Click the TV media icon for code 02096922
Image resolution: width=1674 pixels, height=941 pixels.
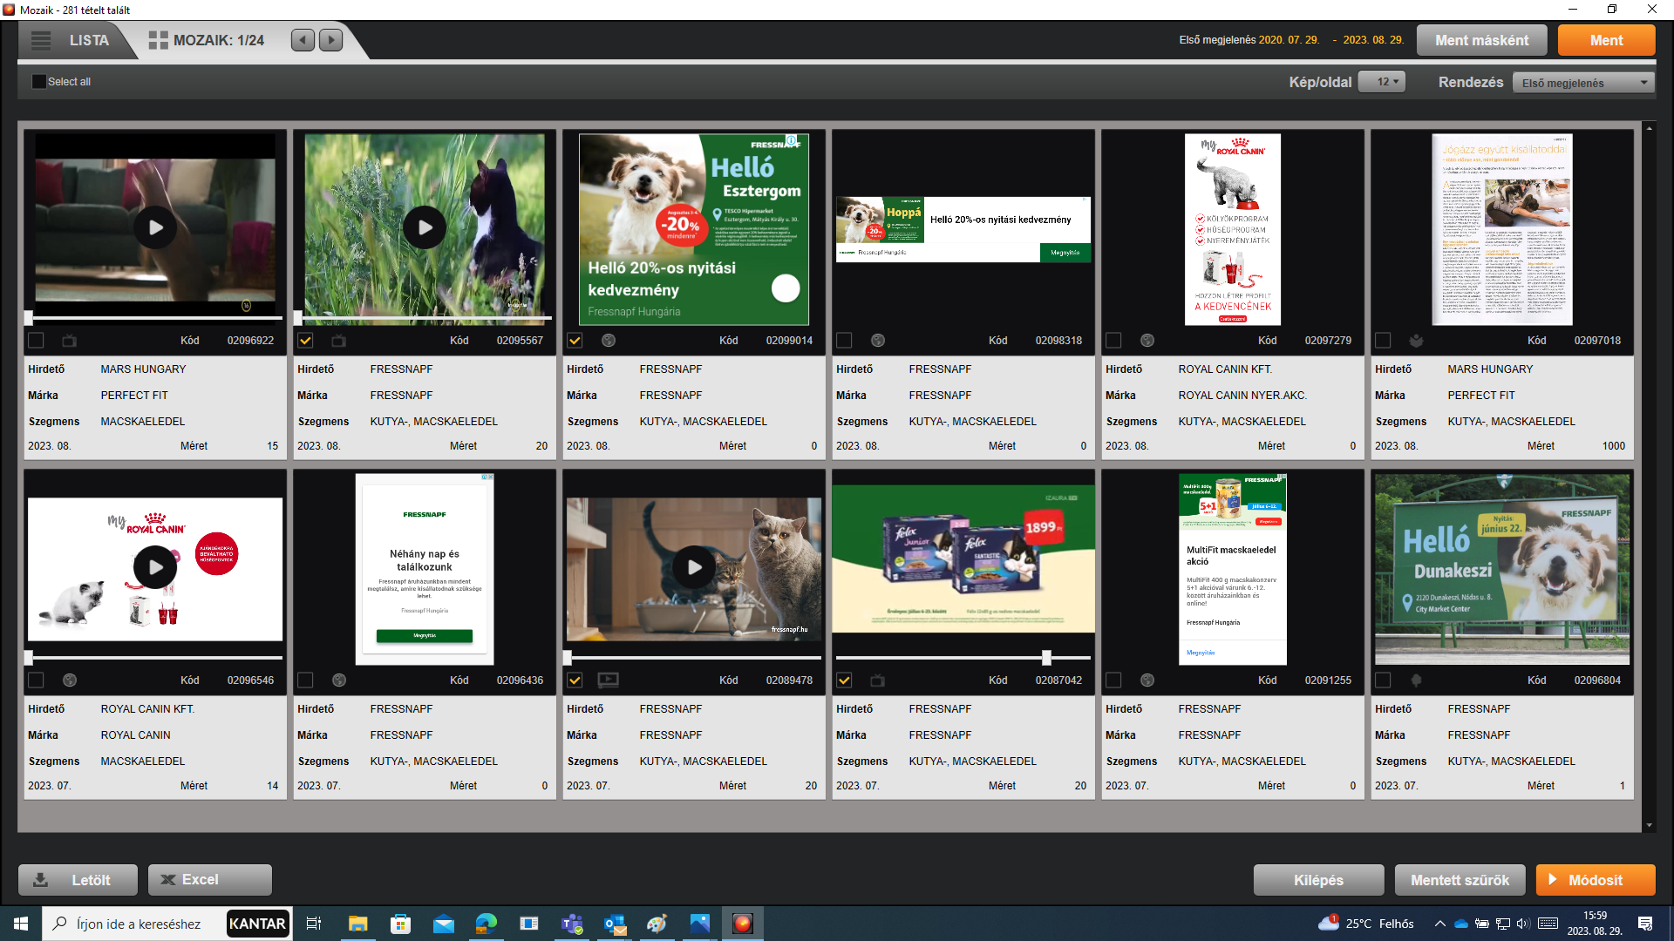pyautogui.click(x=70, y=341)
